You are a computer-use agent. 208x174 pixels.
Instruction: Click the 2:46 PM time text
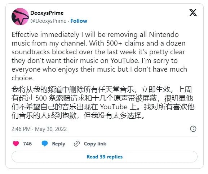tap(21, 129)
